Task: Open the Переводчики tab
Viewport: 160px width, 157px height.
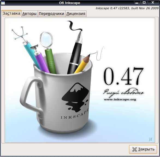Action: (x=51, y=14)
